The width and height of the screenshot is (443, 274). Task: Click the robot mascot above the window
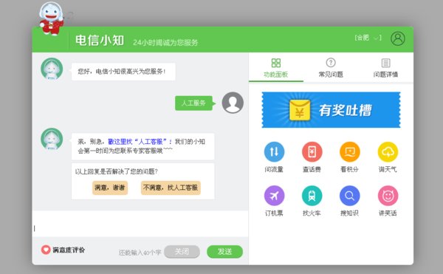[51, 18]
